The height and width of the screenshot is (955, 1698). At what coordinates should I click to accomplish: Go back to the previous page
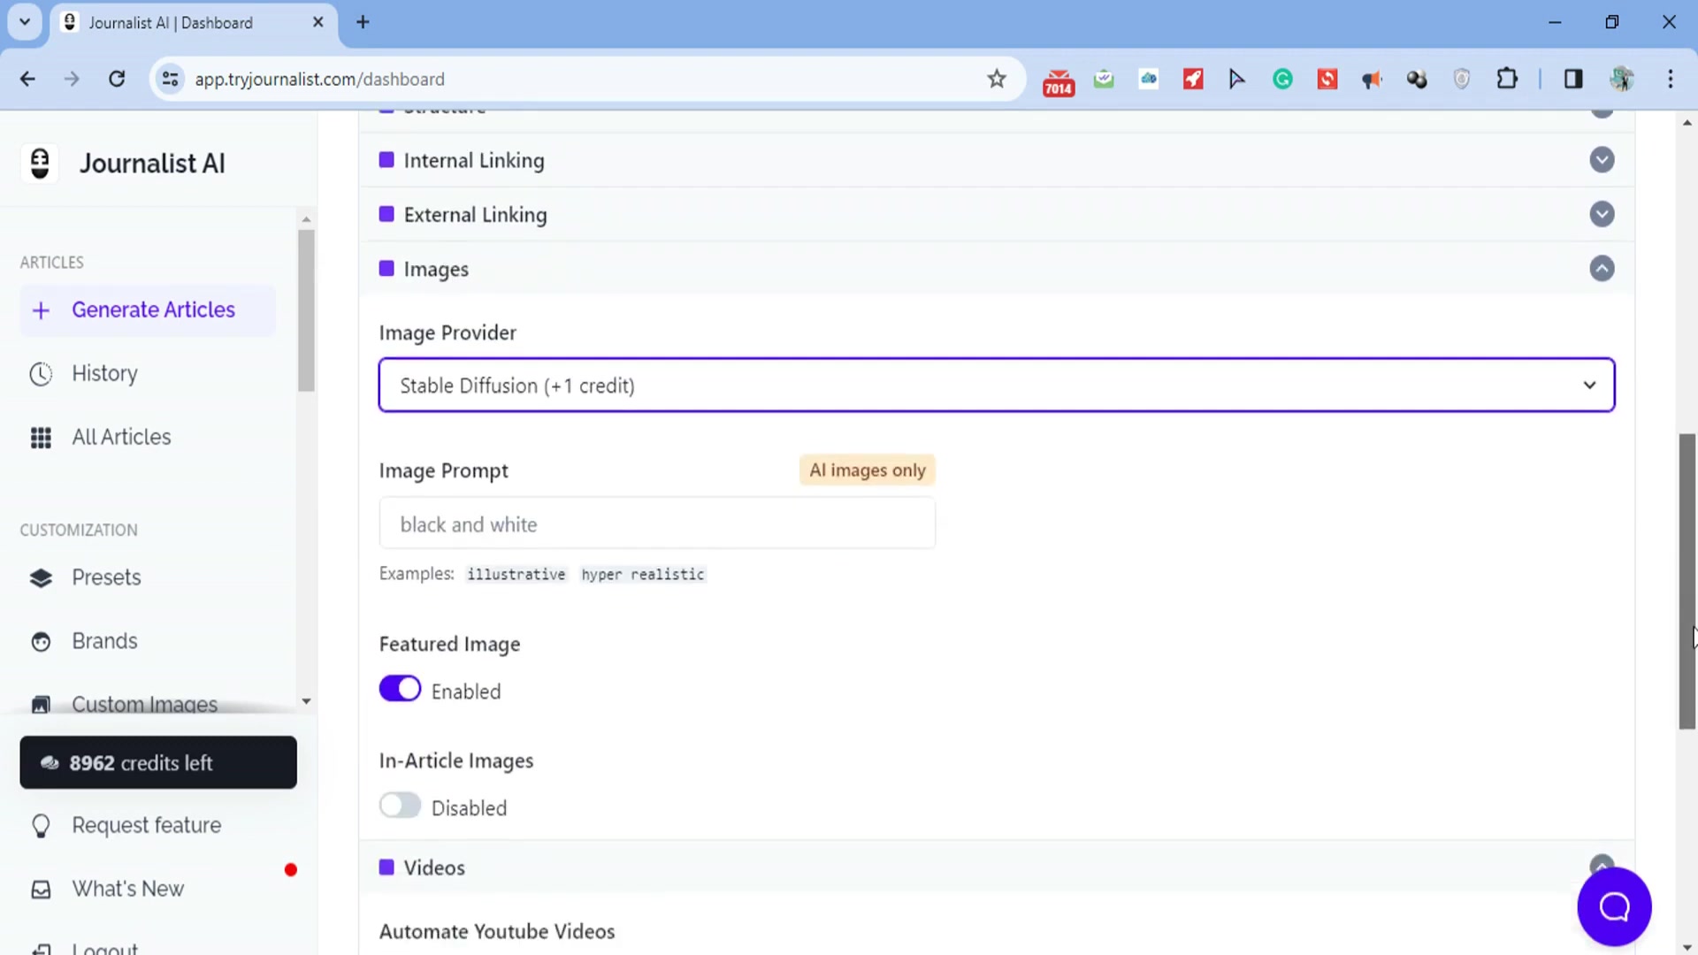click(x=27, y=79)
